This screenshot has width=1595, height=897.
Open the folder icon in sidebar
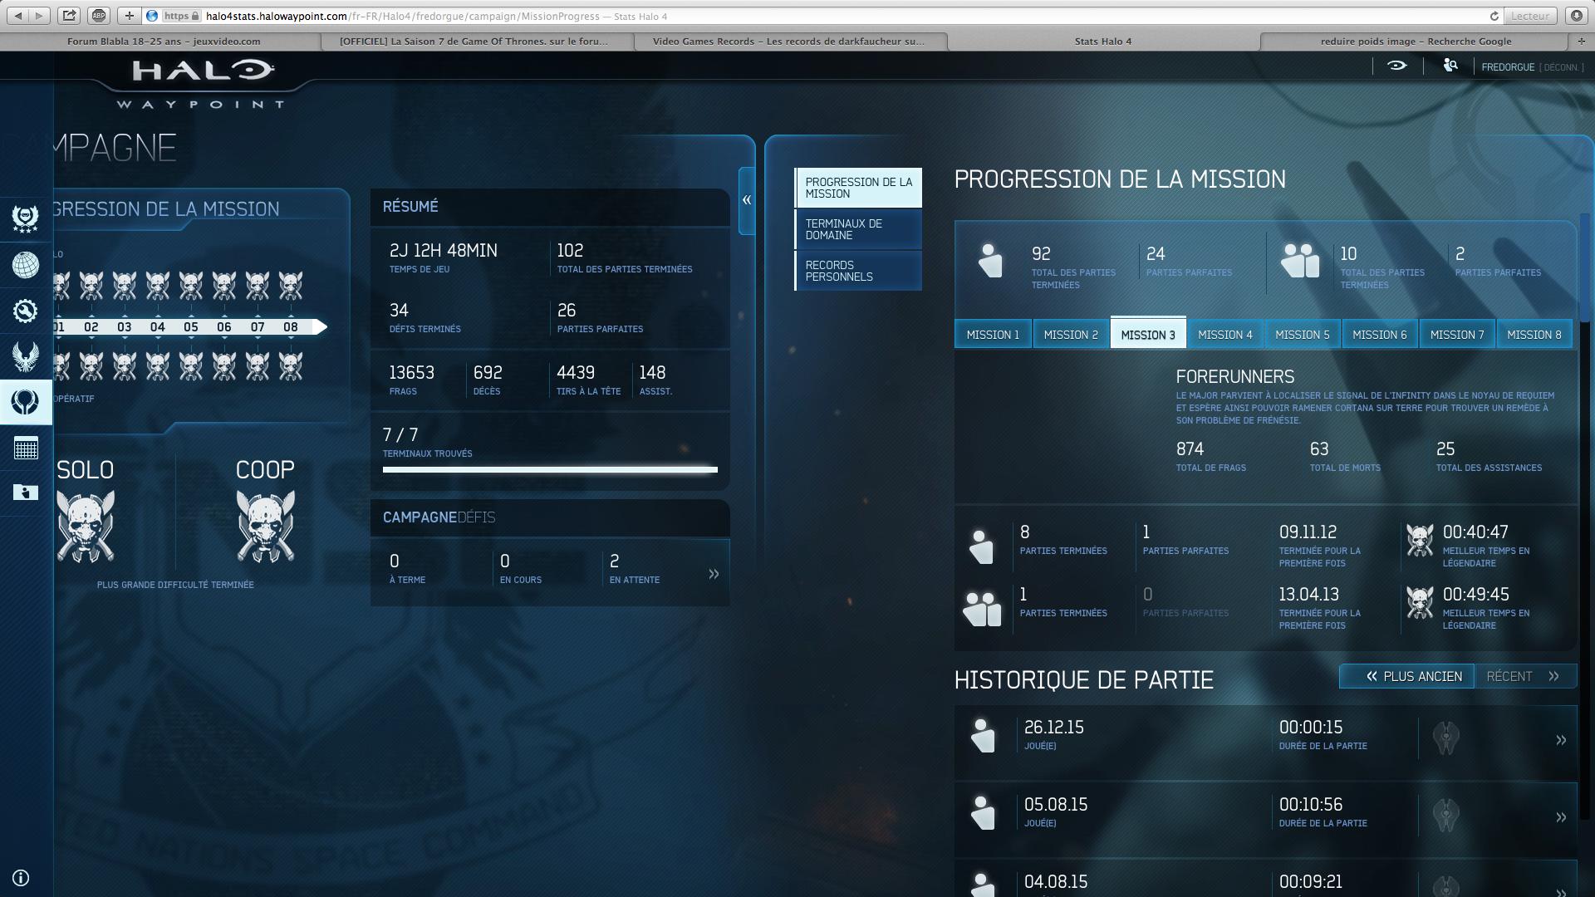26,493
